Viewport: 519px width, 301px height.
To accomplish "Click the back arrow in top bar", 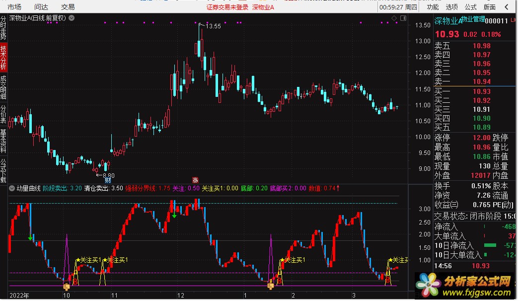I will tap(507, 7).
